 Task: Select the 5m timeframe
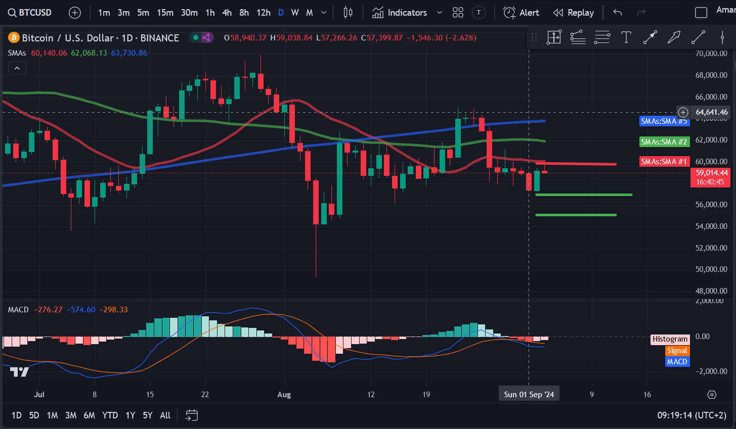(x=143, y=13)
